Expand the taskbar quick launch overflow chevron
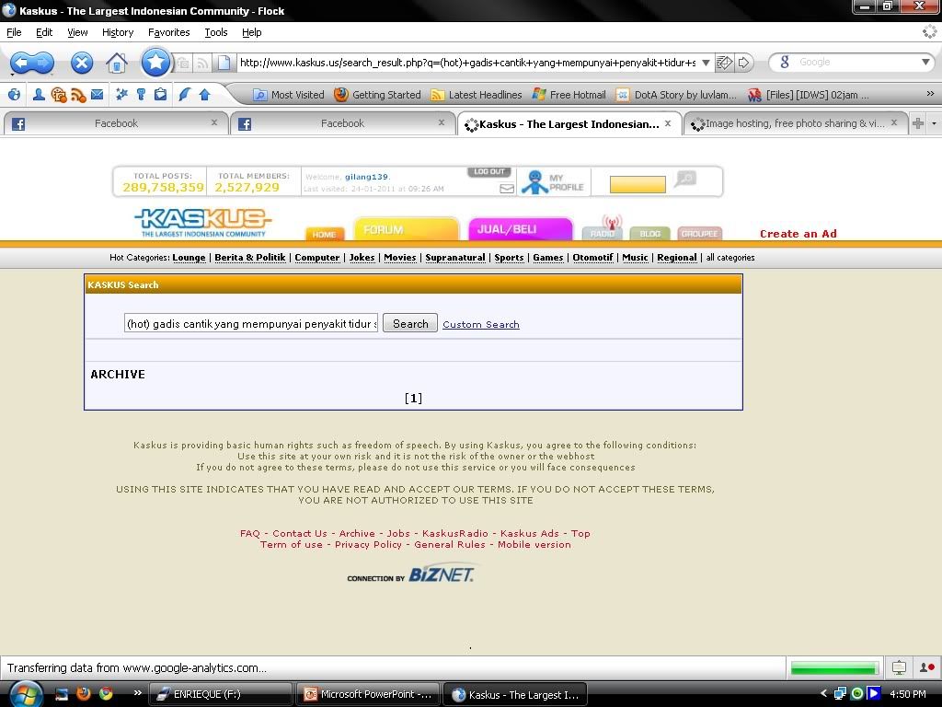Viewport: 942px width, 707px height. click(x=138, y=692)
